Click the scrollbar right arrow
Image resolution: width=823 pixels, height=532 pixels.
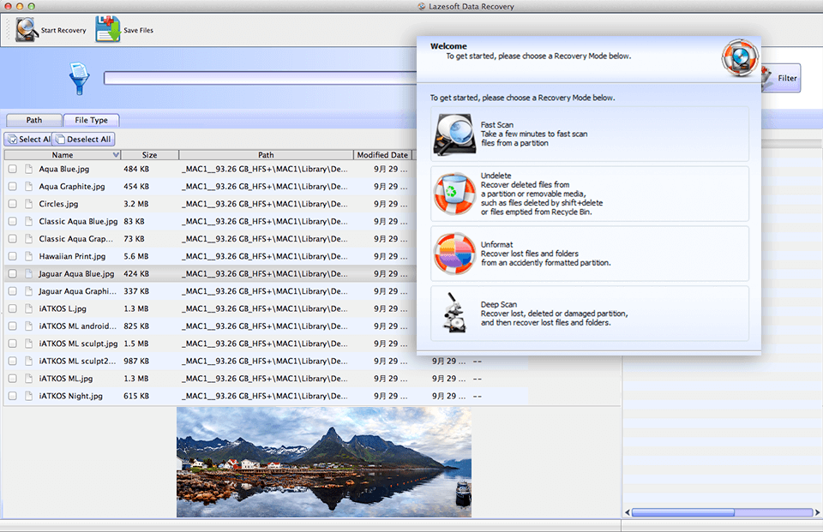(817, 512)
